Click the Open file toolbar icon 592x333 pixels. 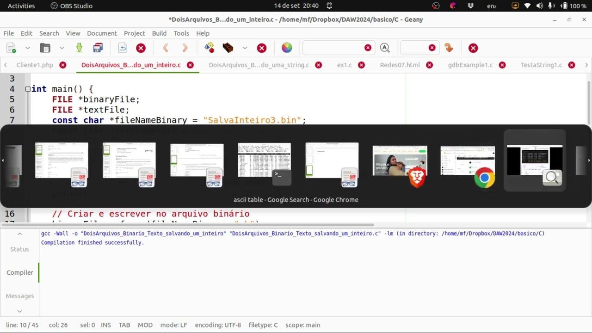coord(45,48)
